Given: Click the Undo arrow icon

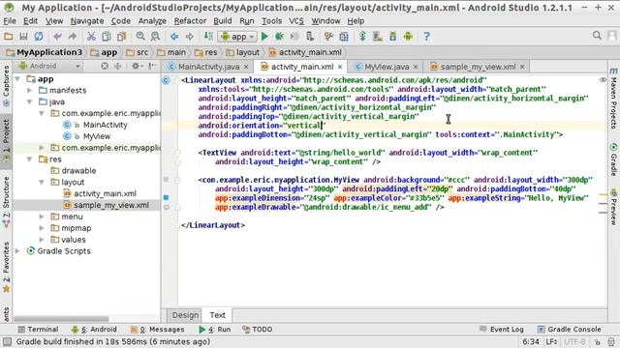Looking at the screenshot, I should tap(57, 37).
